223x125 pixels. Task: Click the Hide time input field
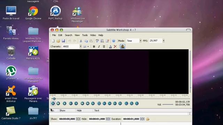(x=97, y=119)
